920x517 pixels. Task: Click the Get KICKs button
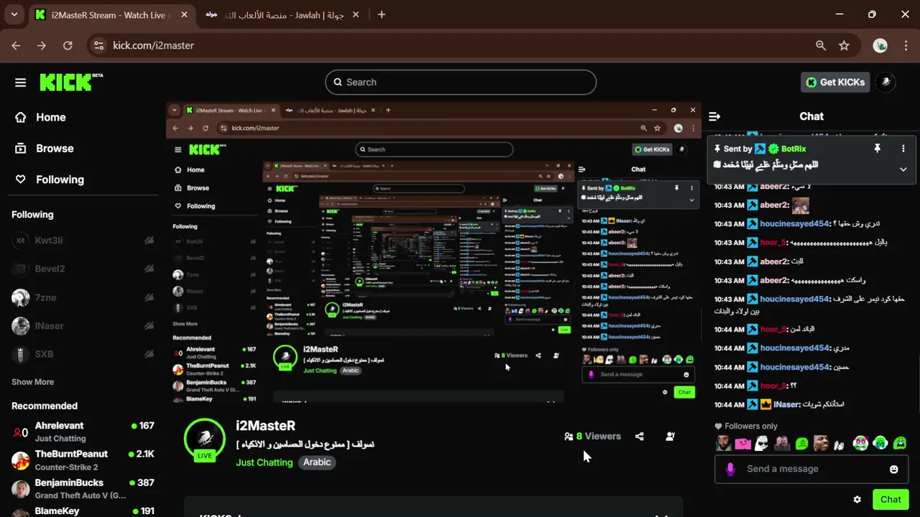pyautogui.click(x=836, y=82)
